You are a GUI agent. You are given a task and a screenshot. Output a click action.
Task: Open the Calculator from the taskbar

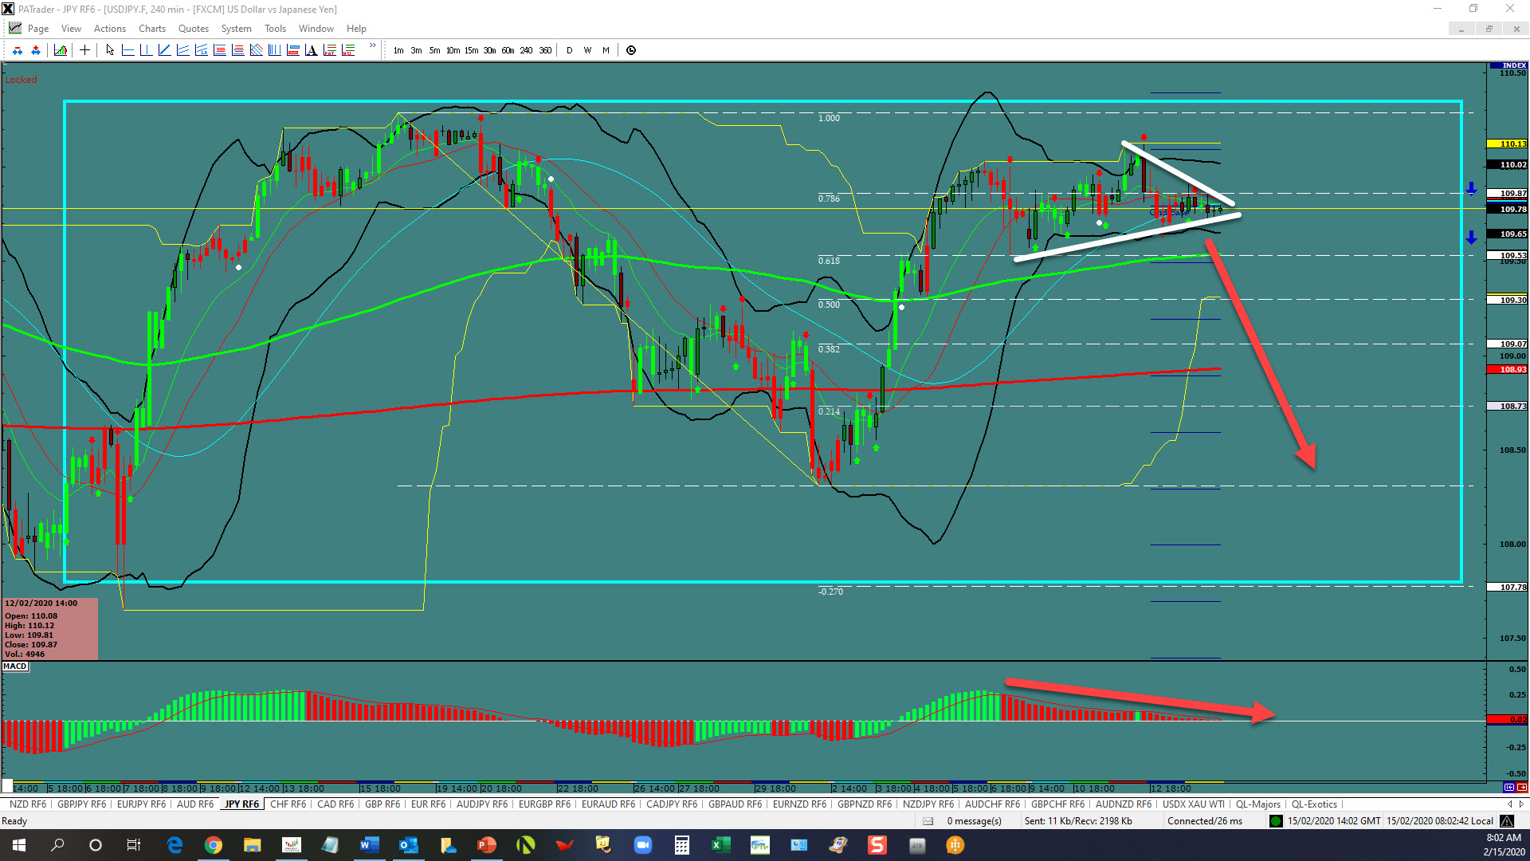tap(681, 845)
